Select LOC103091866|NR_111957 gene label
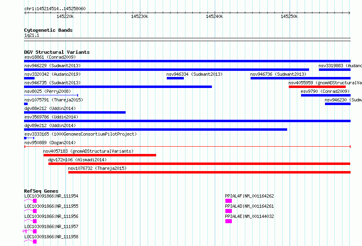This screenshot has width=362, height=246. click(51, 226)
